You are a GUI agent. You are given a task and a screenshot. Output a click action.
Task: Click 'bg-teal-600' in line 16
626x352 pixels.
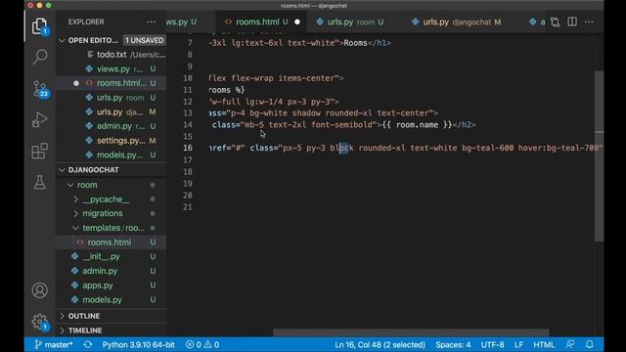[487, 148]
